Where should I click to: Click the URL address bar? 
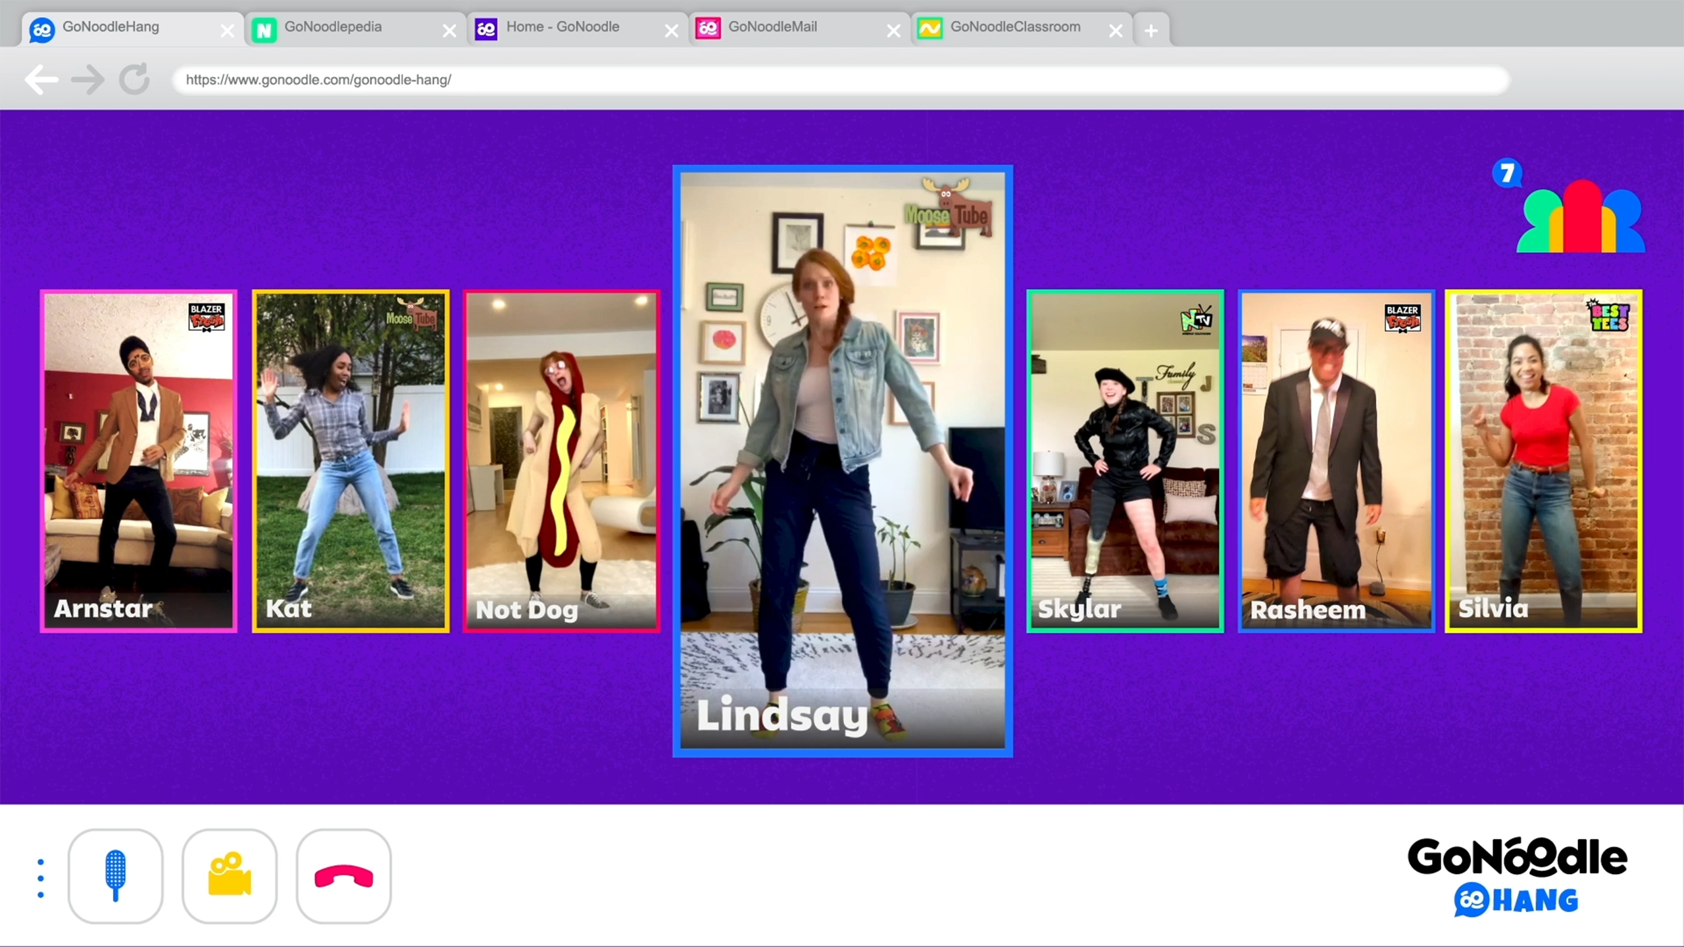click(841, 80)
